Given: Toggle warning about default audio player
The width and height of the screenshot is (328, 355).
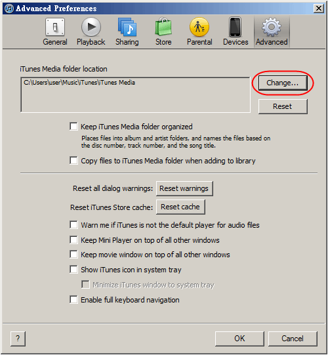Looking at the screenshot, I should (x=73, y=225).
